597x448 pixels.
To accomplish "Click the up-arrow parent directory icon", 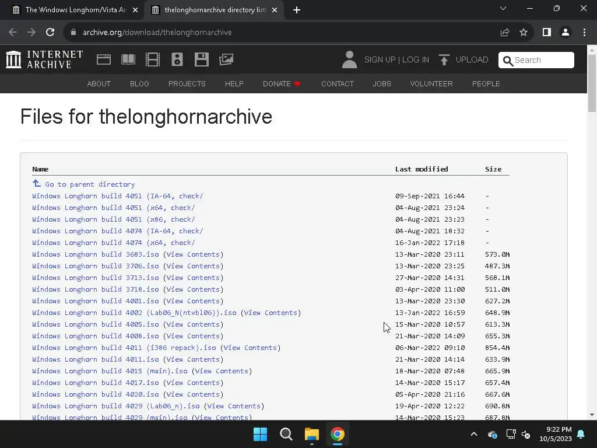I will (37, 183).
